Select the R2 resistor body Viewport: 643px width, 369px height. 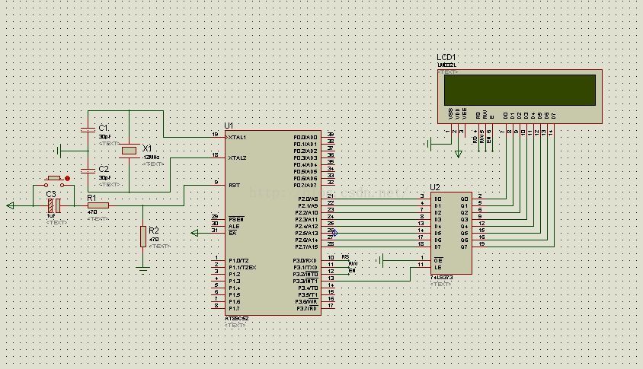143,237
